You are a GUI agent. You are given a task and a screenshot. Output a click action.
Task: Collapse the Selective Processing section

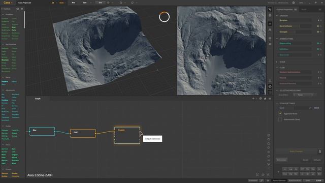[x=277, y=90]
